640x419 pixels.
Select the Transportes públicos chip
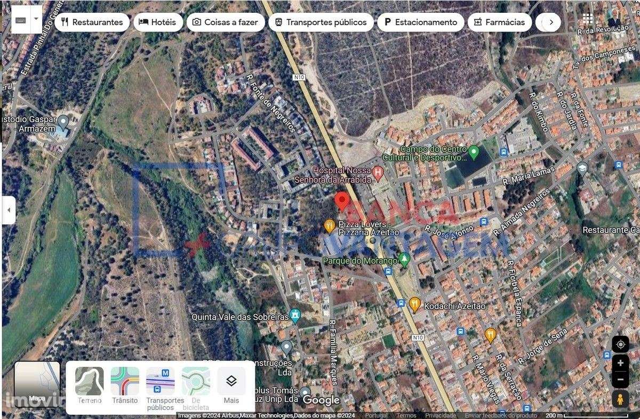(321, 22)
